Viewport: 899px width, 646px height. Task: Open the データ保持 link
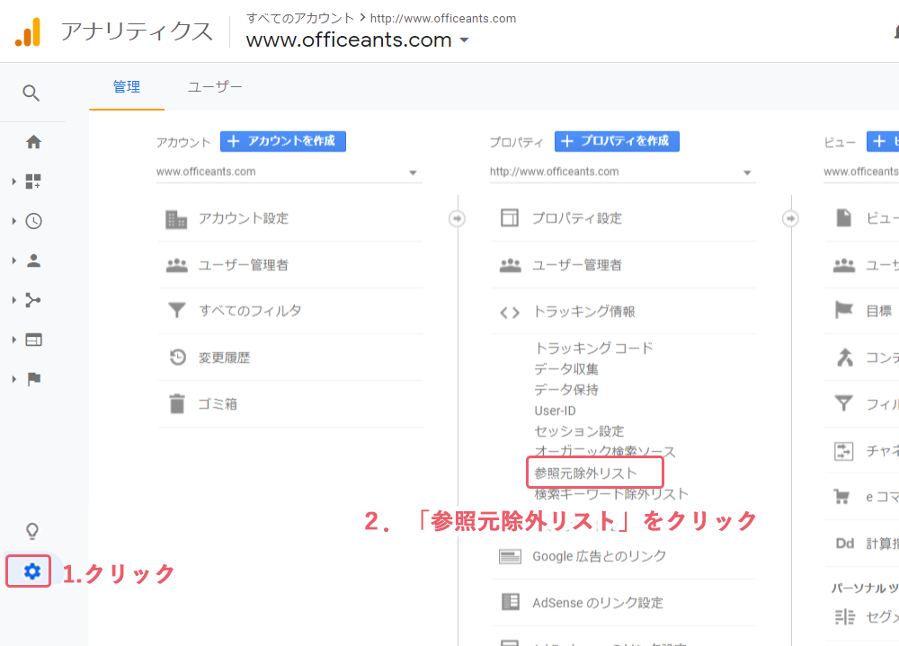click(x=565, y=390)
